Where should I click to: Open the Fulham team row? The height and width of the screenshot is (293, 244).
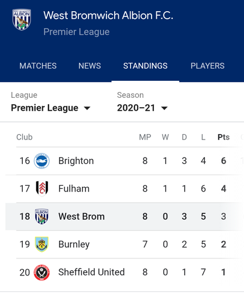pos(125,189)
